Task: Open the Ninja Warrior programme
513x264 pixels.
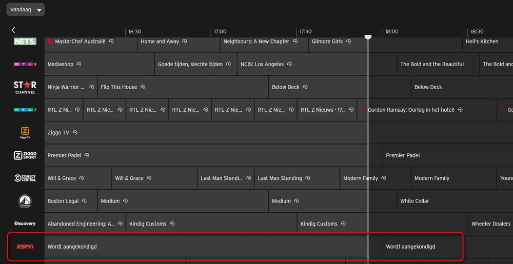Action: (x=71, y=87)
